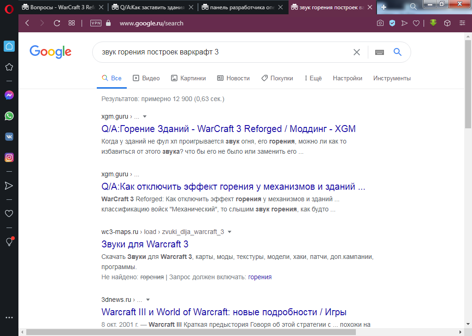Close the панель разработчика tab
472x336 pixels.
click(281, 7)
